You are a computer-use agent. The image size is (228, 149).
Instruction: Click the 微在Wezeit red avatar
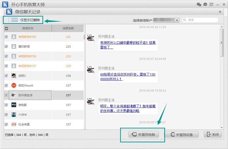(x=14, y=85)
